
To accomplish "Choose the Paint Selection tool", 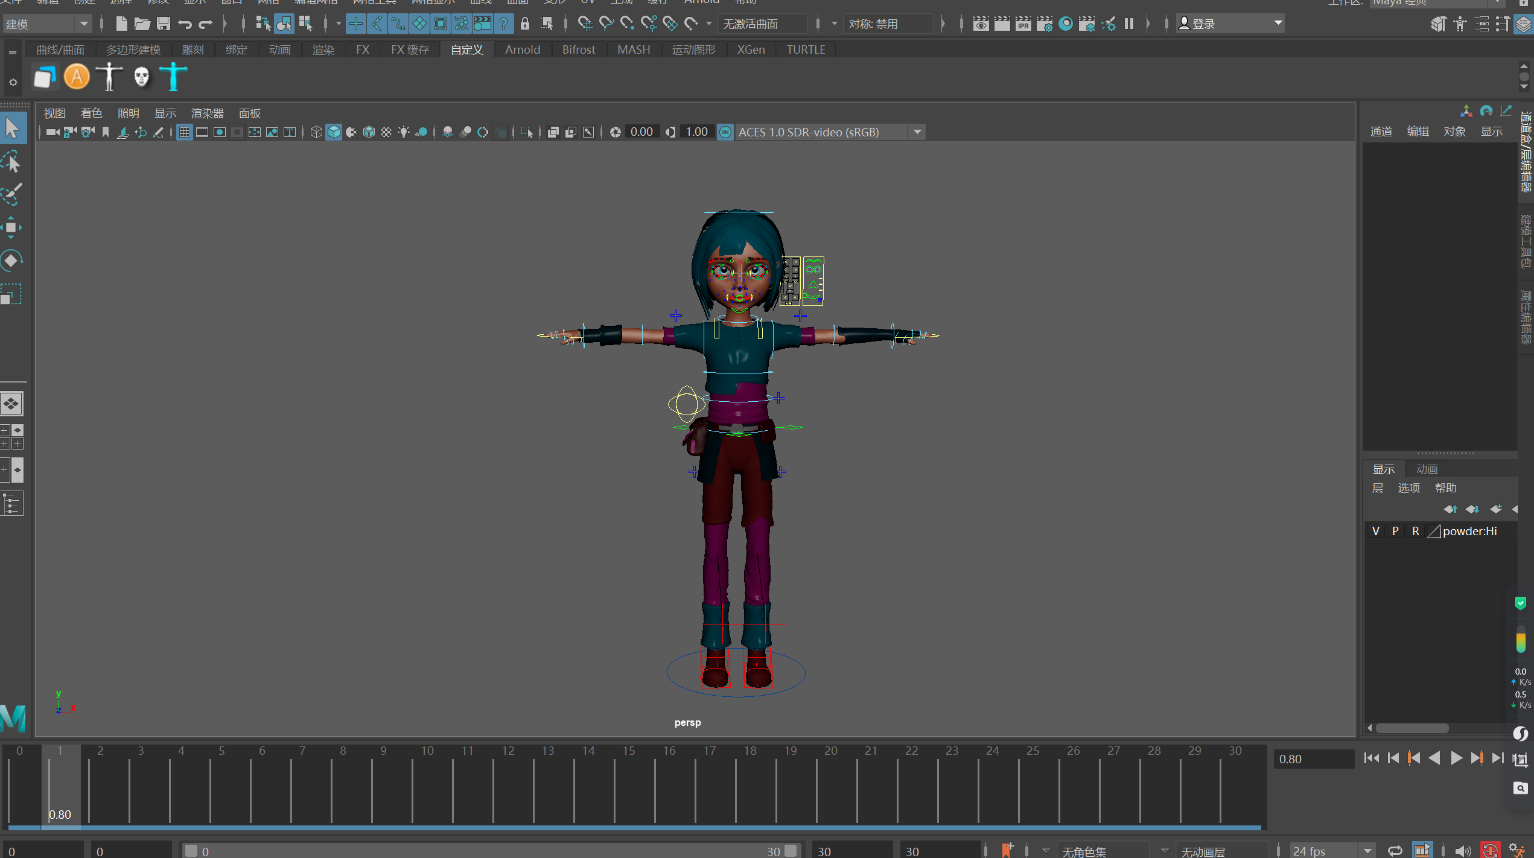I will coord(12,194).
